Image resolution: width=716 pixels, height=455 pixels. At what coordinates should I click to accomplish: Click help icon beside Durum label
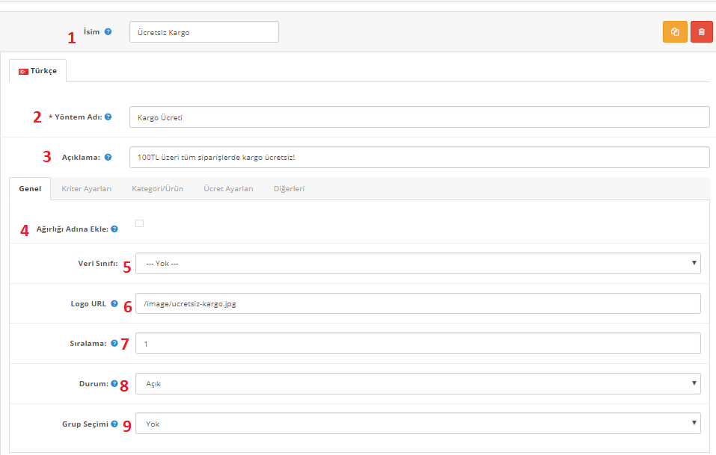114,384
